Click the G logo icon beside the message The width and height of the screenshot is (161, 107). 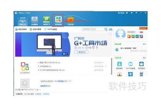(x=117, y=50)
